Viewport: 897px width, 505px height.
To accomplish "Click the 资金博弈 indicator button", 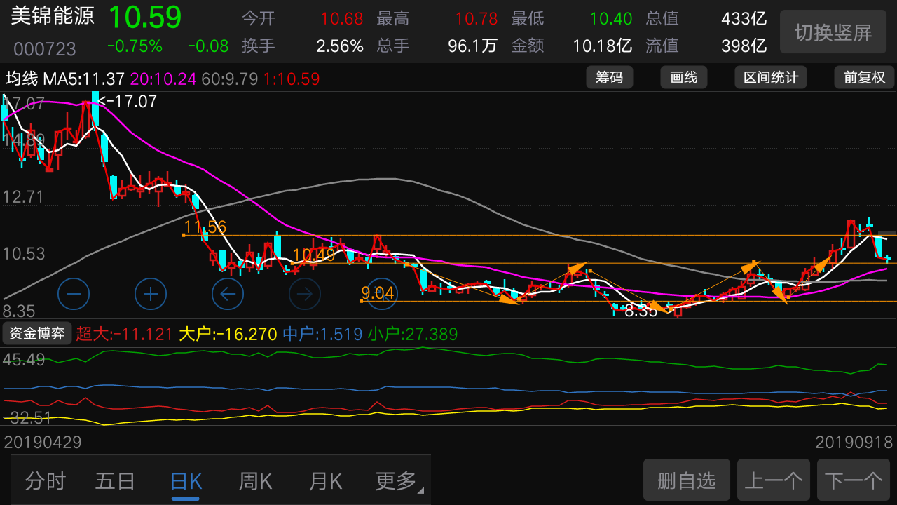I will point(37,333).
